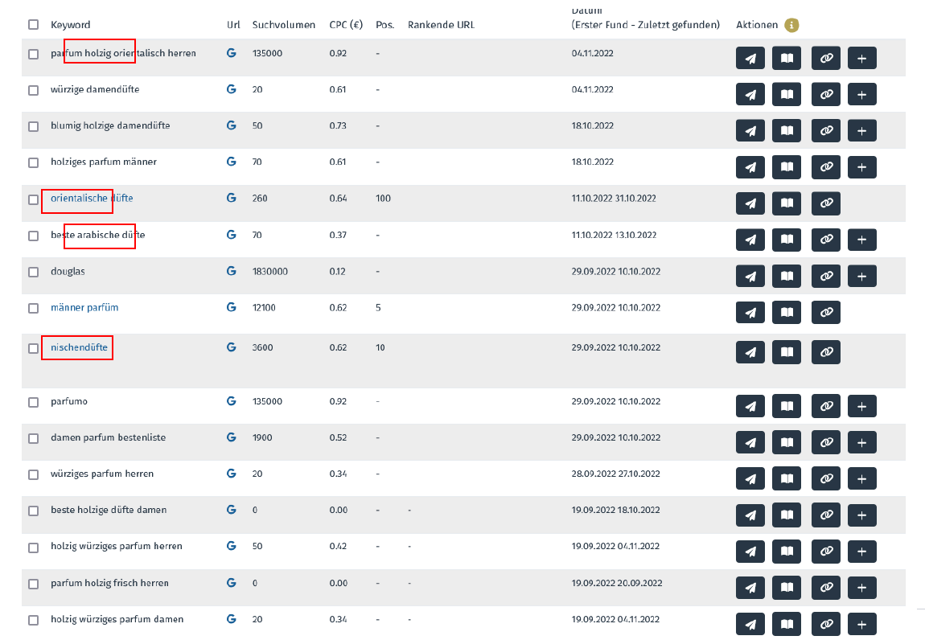Click the chain link icon for nischendüfte
The width and height of the screenshot is (925, 640).
(825, 352)
